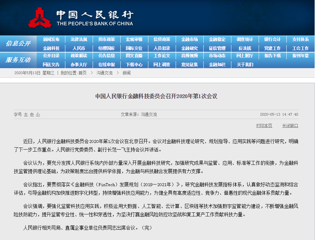Viewport: 316px width, 240px height.
Task: Click the date 2020年5月13日 星期三
Action: (x=34, y=73)
